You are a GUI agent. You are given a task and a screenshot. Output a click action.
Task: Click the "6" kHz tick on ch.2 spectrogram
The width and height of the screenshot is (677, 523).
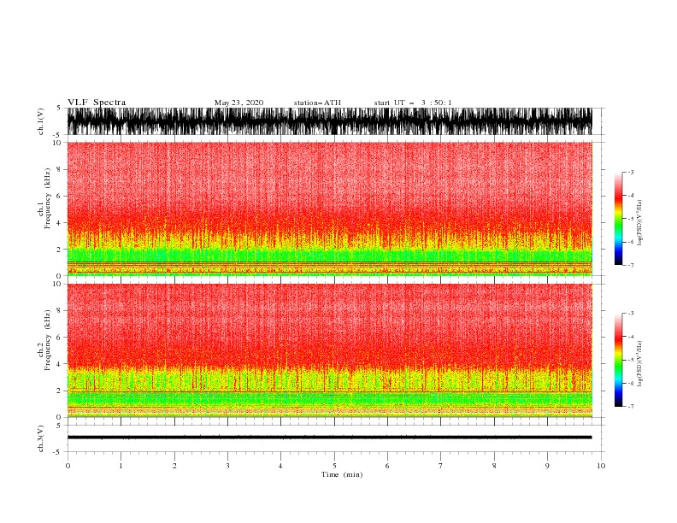[59, 338]
